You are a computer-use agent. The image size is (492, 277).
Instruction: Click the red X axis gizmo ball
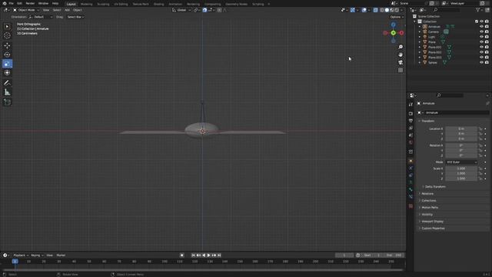tap(401, 33)
